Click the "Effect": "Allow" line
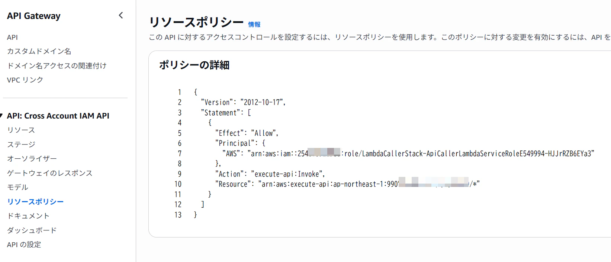611x262 pixels. point(247,133)
